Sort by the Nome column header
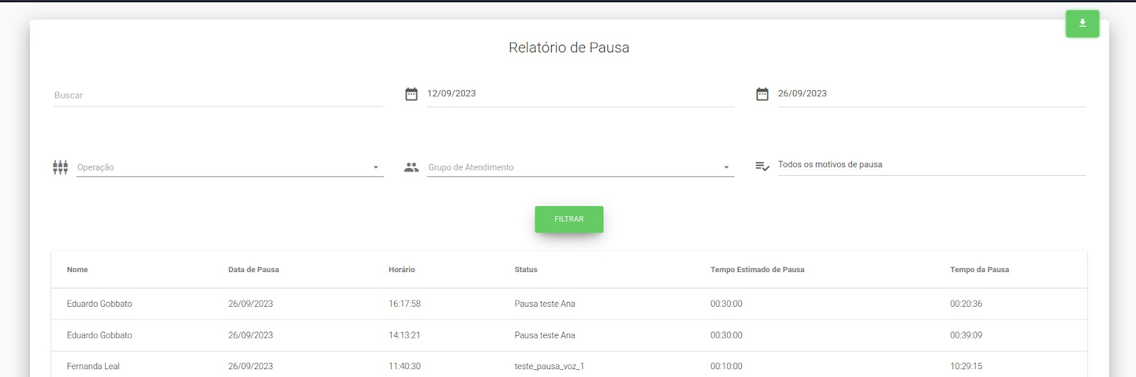This screenshot has width=1136, height=377. click(77, 270)
